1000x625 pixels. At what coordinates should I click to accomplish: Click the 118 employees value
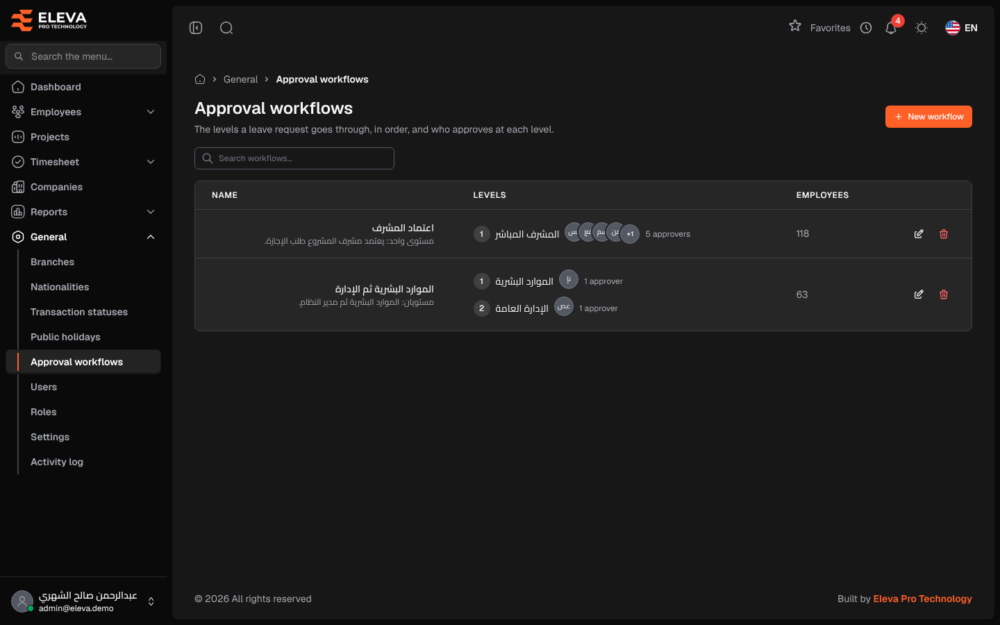pos(803,233)
